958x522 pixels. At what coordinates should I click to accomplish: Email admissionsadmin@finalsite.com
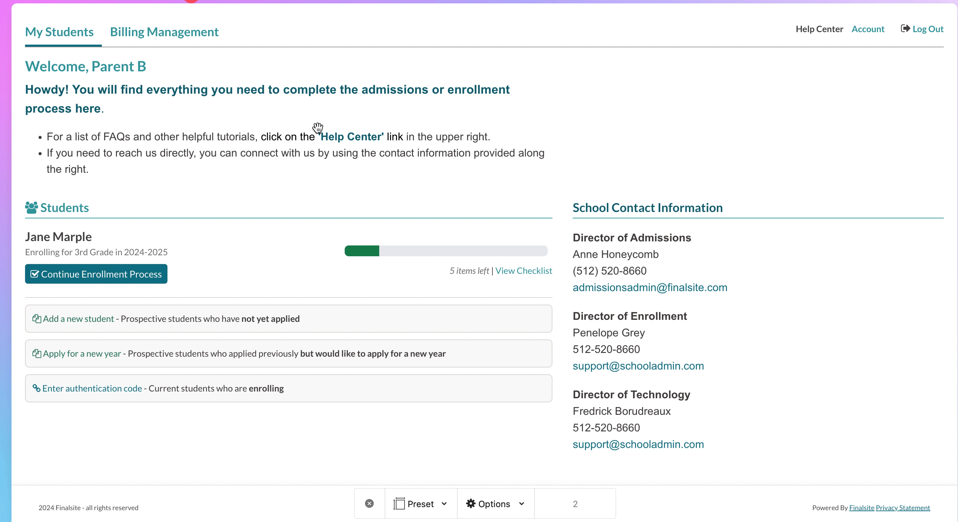tap(649, 287)
